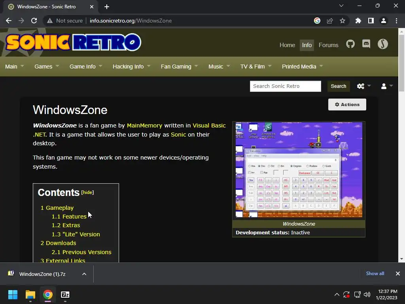Share this page via share icon

(330, 21)
